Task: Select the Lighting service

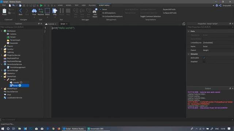Action: (x=10, y=52)
